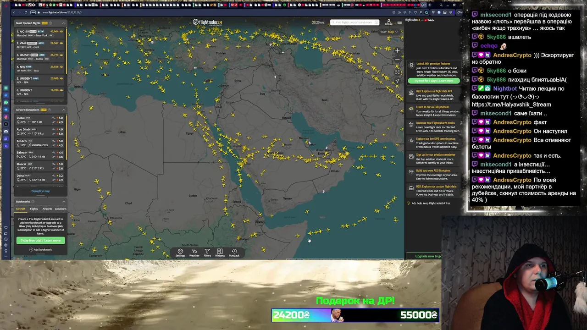587x330 pixels.
Task: Click the 7-day free trial button
Action: [40, 240]
